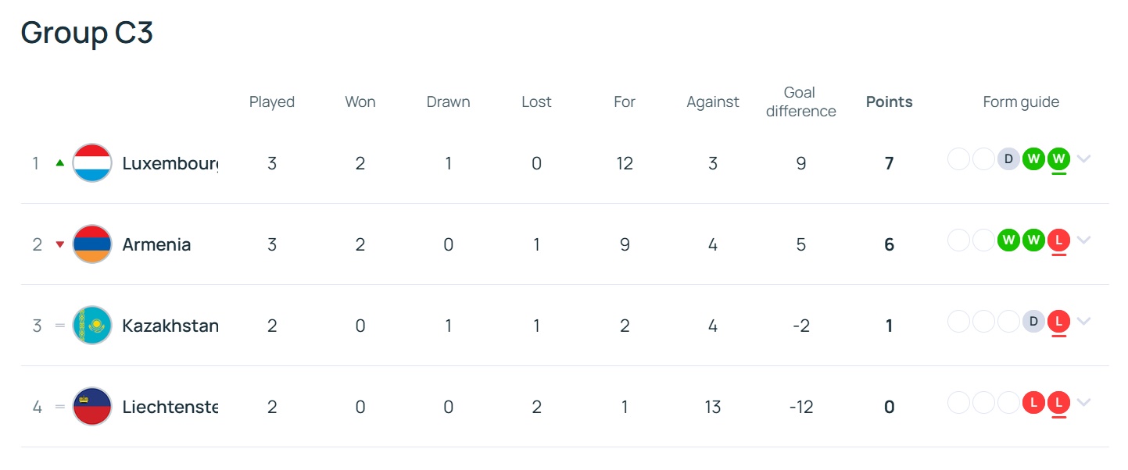The height and width of the screenshot is (470, 1128).
Task: Click Armenia's first green W badge
Action: [x=1008, y=240]
